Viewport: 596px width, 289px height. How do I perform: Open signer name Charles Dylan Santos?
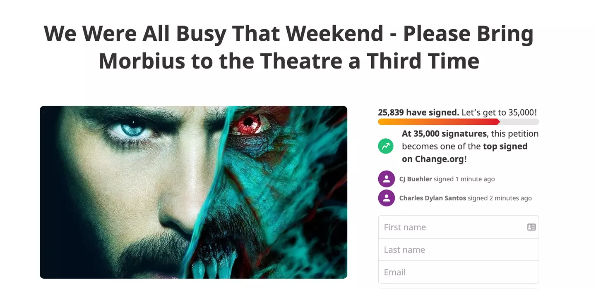pos(433,198)
